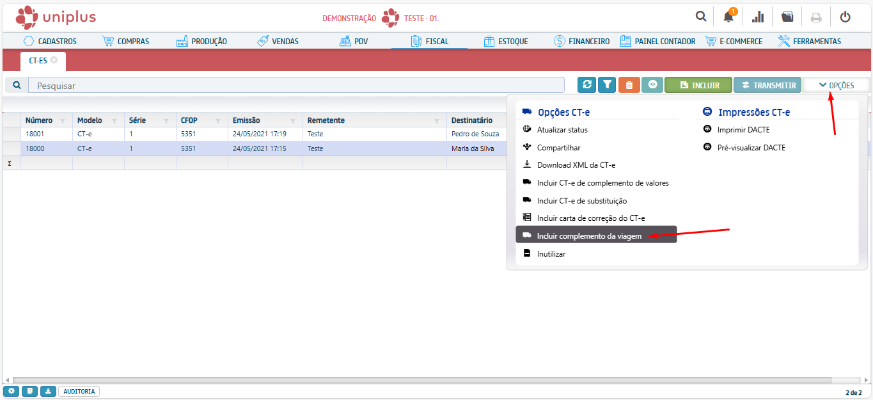
Task: Click the gear settings icon at bottom
Action: pyautogui.click(x=11, y=391)
